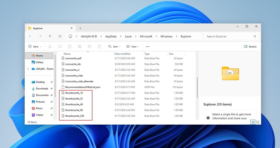
Task: Click the Rename icon in toolbar
Action: [79, 47]
